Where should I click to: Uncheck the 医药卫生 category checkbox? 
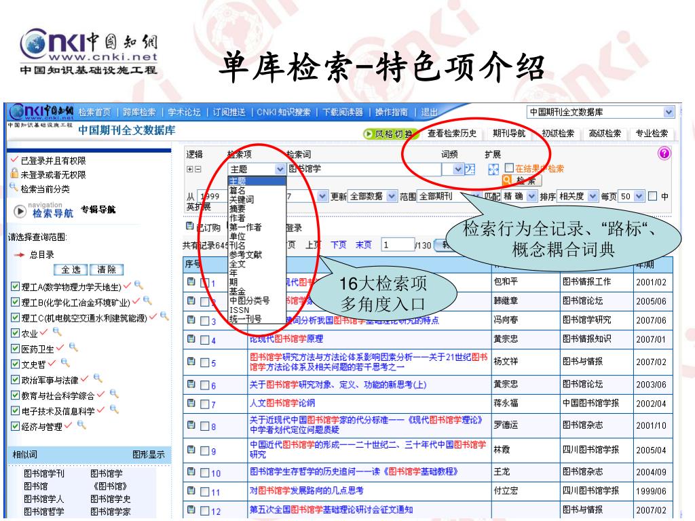point(15,349)
